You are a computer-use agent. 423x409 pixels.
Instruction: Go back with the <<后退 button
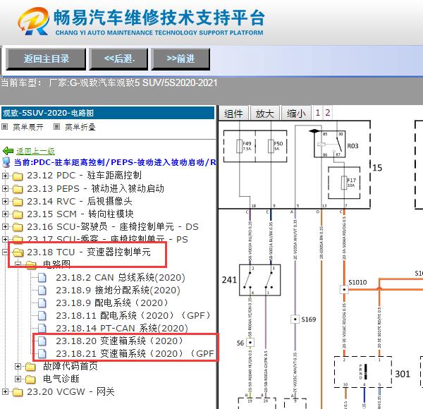[118, 59]
